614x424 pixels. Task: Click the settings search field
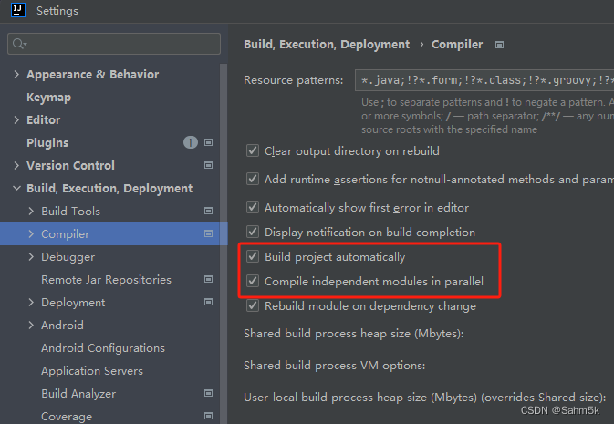coord(114,44)
